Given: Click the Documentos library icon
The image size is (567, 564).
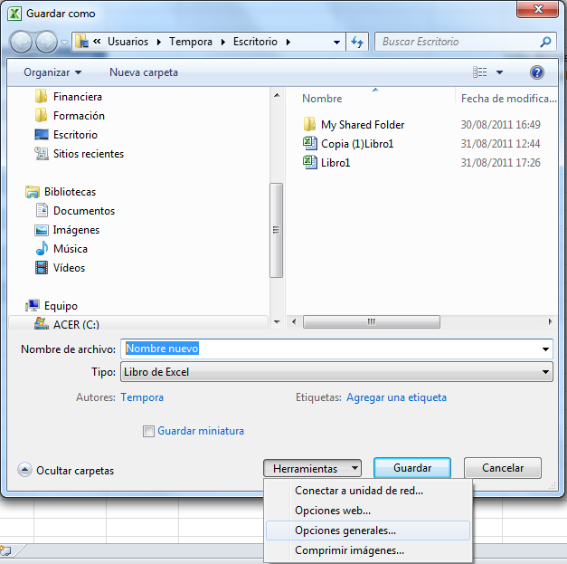Looking at the screenshot, I should 42,210.
